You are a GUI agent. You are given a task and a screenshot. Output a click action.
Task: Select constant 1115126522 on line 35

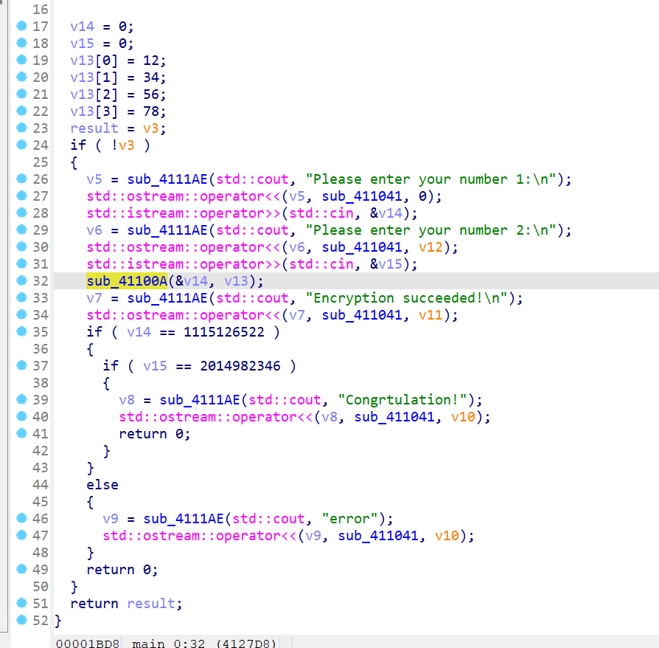pos(224,332)
